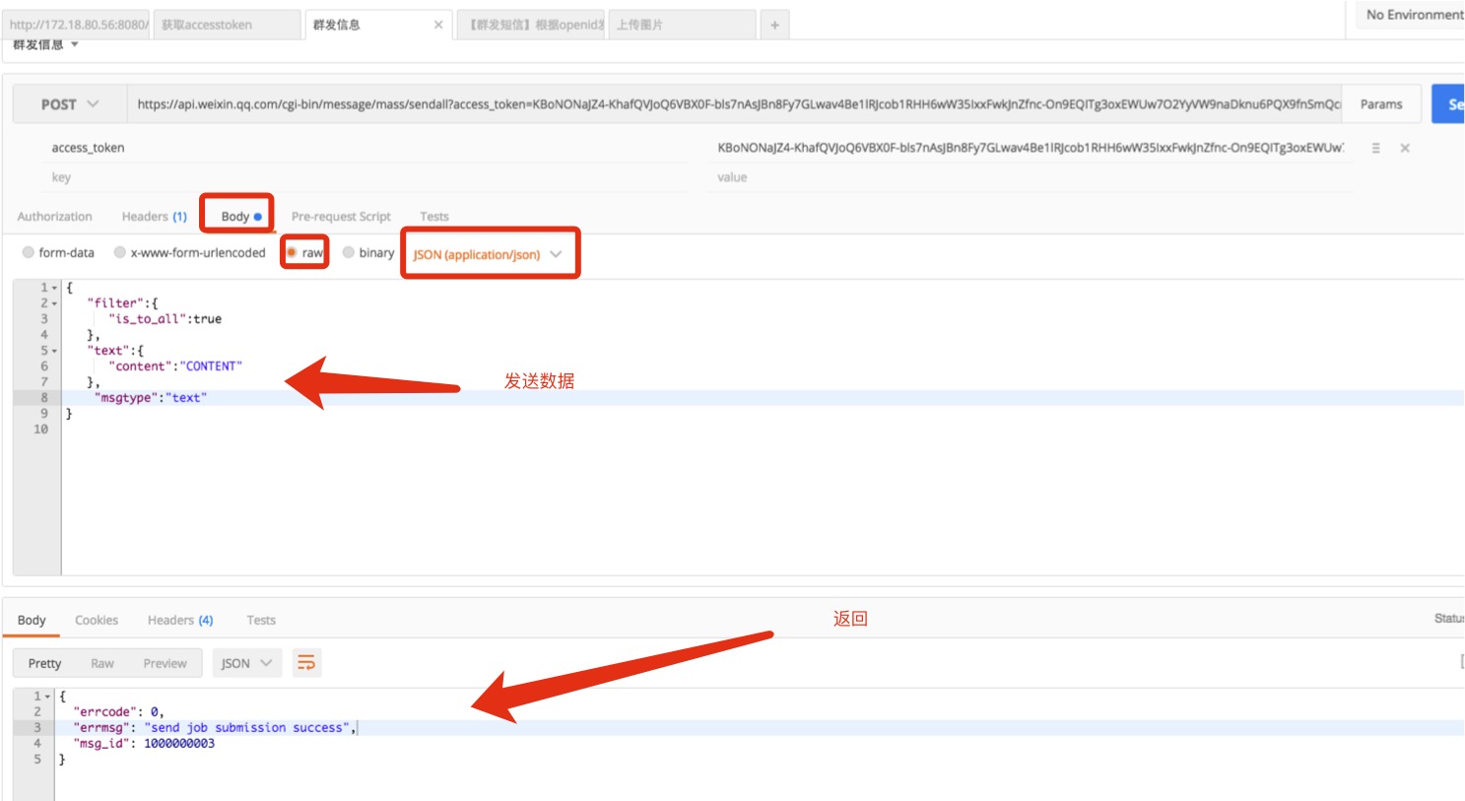Click the "msgtype":"text" line
Image resolution: width=1465 pixels, height=801 pixels.
tap(150, 398)
